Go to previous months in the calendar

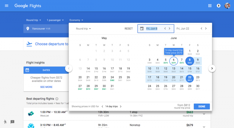(x=69, y=68)
